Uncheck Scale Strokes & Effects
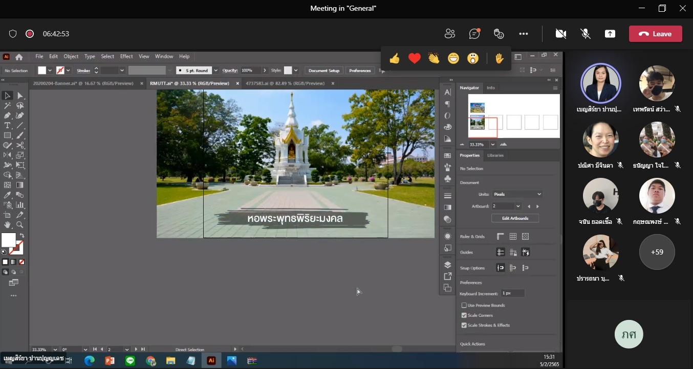The width and height of the screenshot is (693, 369). pyautogui.click(x=464, y=325)
